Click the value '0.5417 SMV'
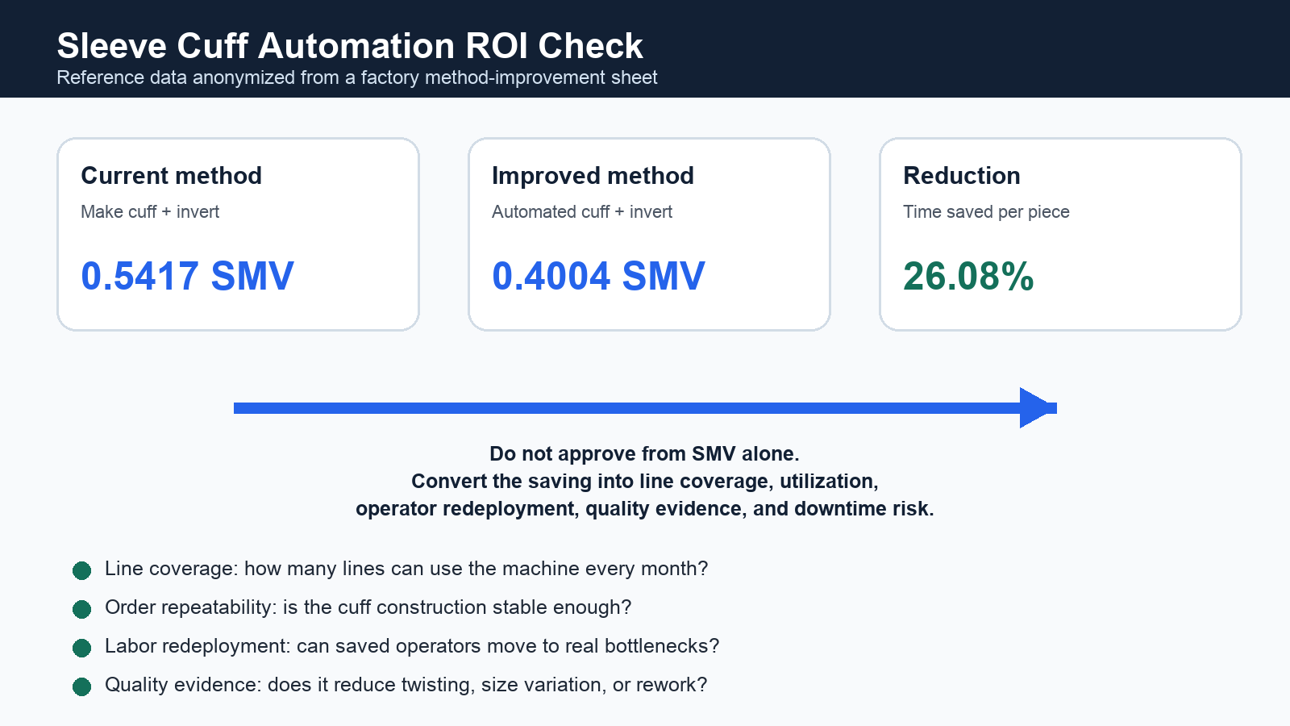 tap(187, 276)
